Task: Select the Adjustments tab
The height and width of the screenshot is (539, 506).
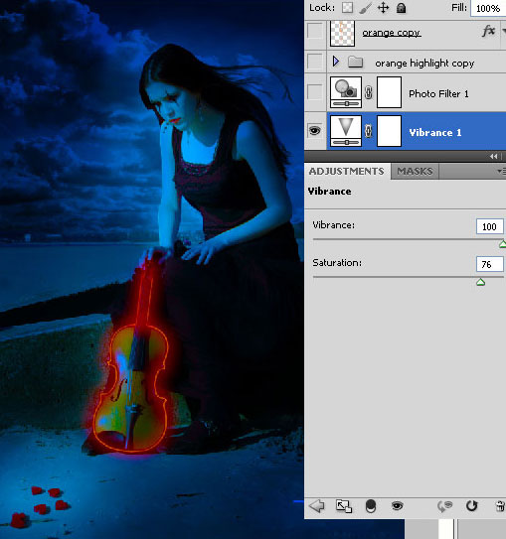Action: tap(347, 171)
